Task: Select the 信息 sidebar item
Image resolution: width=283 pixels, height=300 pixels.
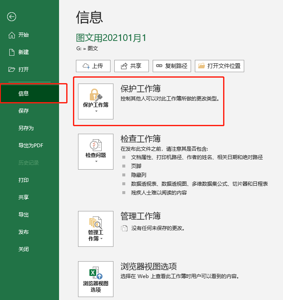Action: [30, 93]
